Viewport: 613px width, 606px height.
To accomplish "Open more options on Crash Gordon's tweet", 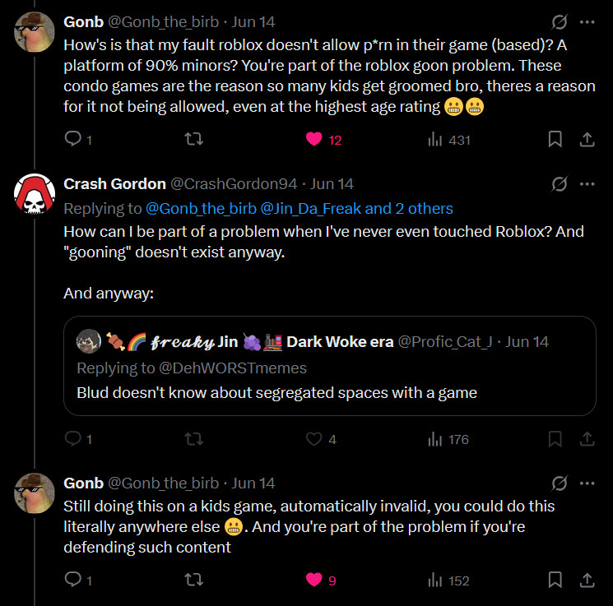I will click(587, 183).
